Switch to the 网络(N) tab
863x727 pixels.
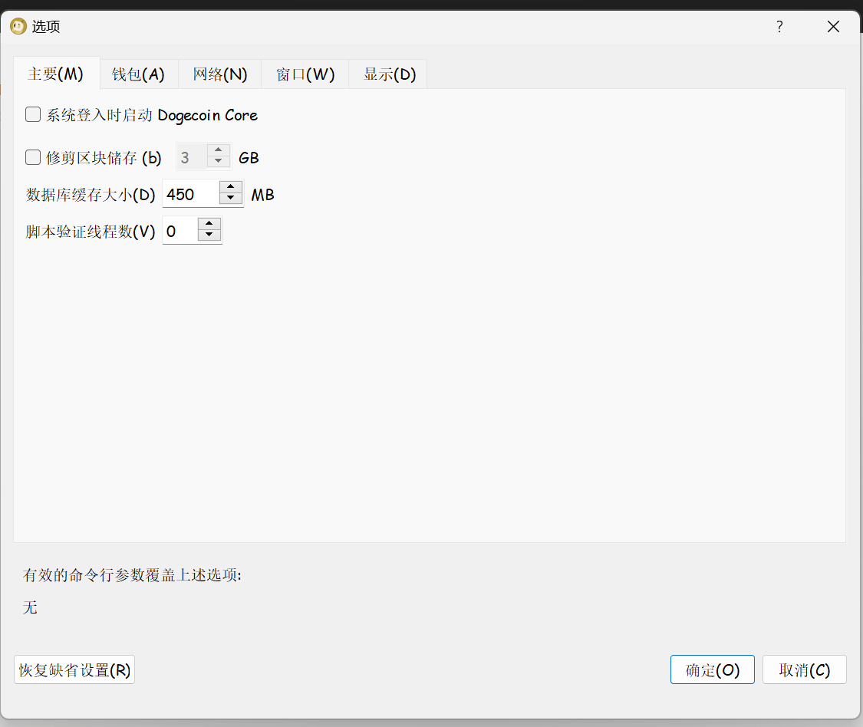(220, 74)
